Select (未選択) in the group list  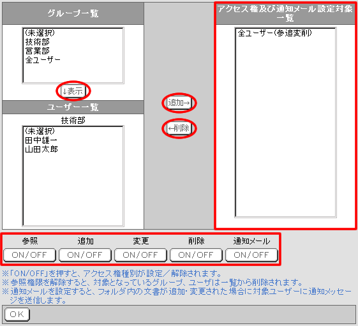click(73, 33)
